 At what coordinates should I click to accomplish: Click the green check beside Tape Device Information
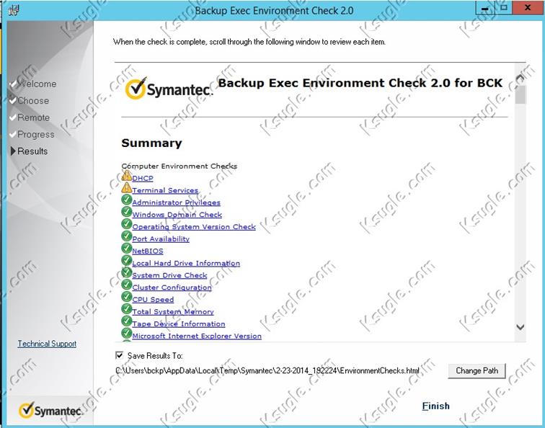(127, 321)
